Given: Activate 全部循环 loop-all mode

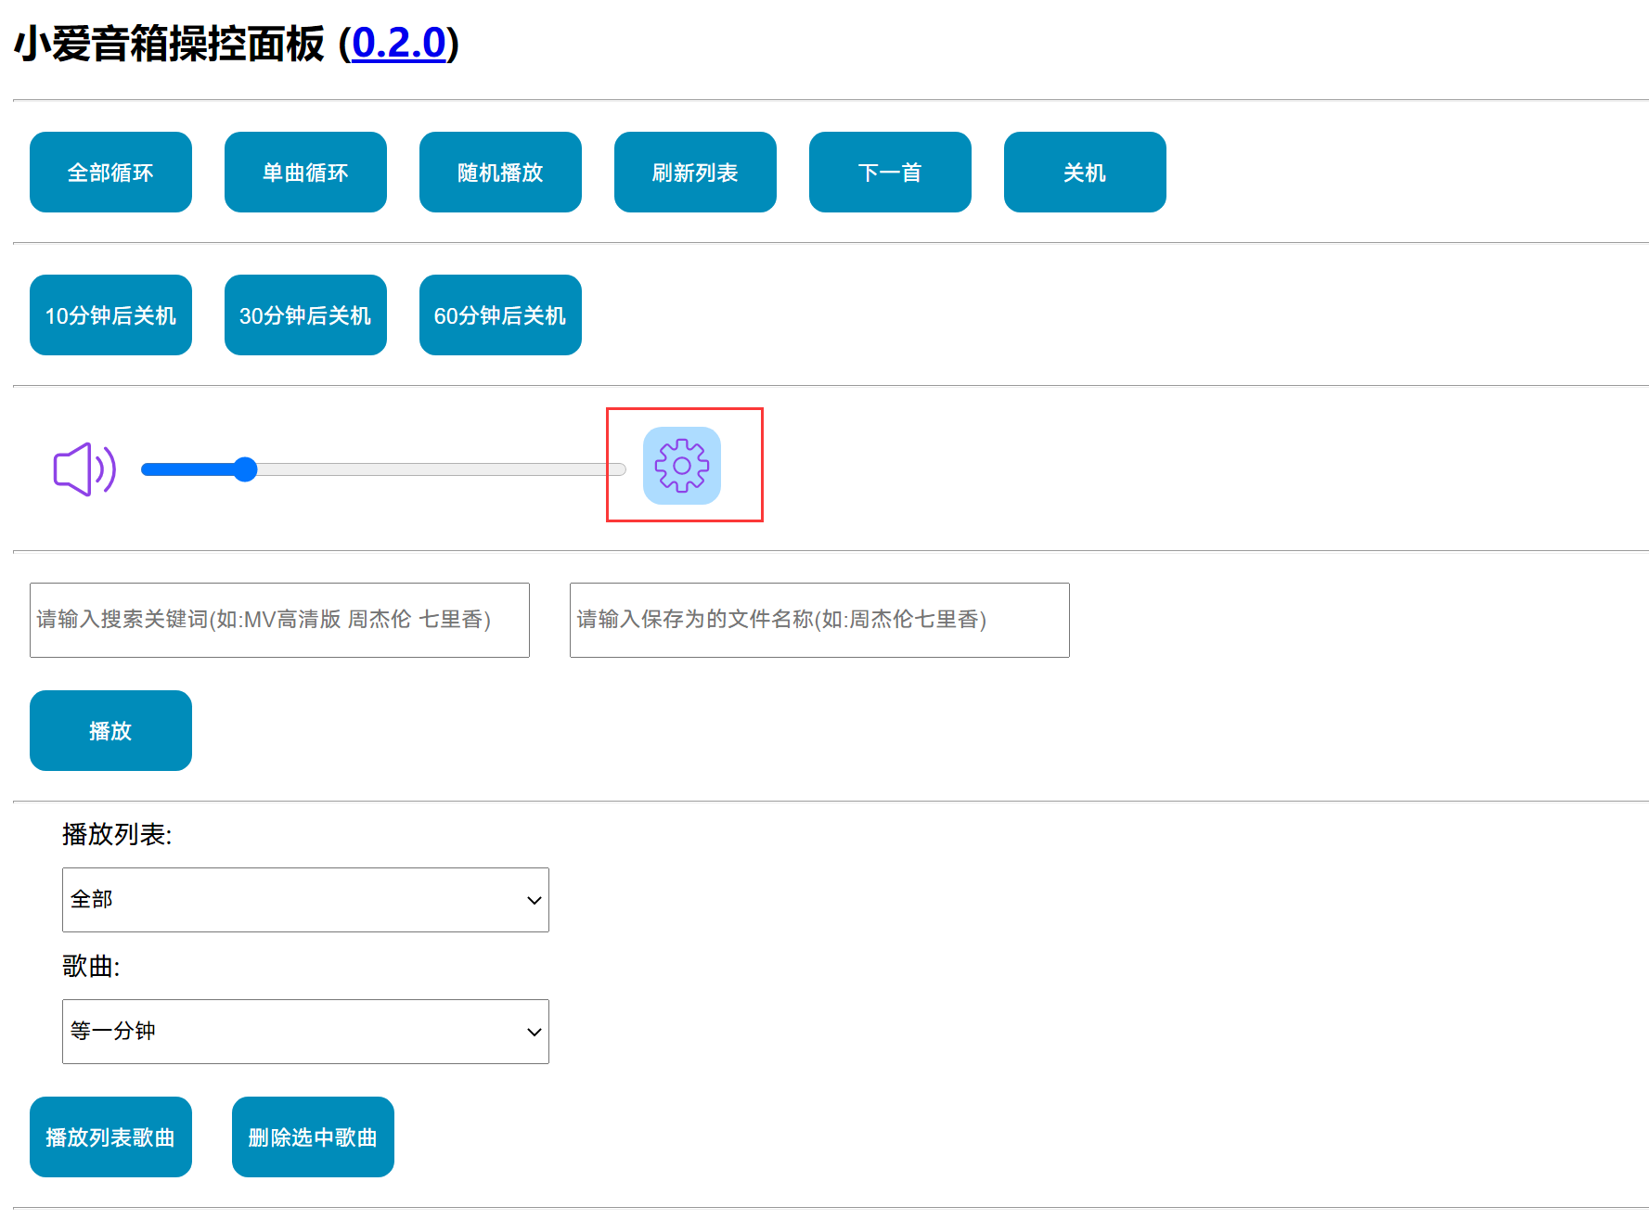Looking at the screenshot, I should pos(110,173).
